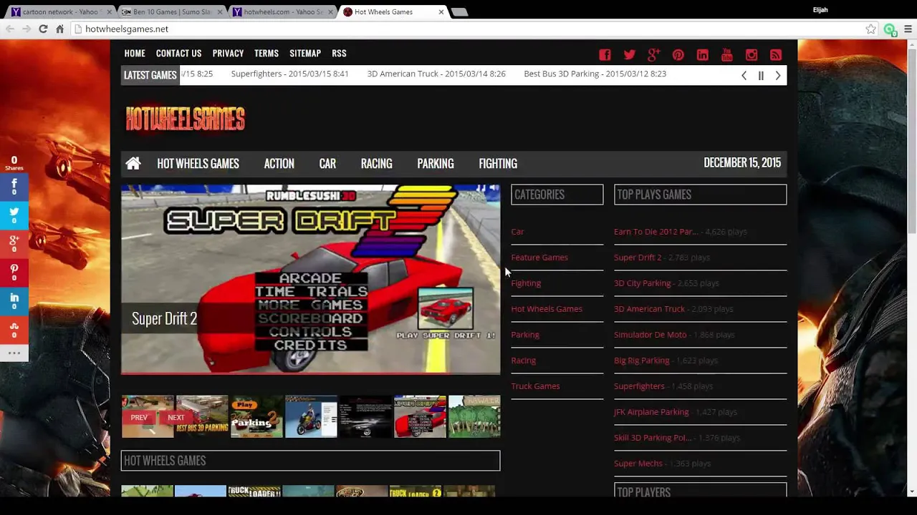Screen dimensions: 917x515
Task: Click the browser back arrow
Action: 9,29
